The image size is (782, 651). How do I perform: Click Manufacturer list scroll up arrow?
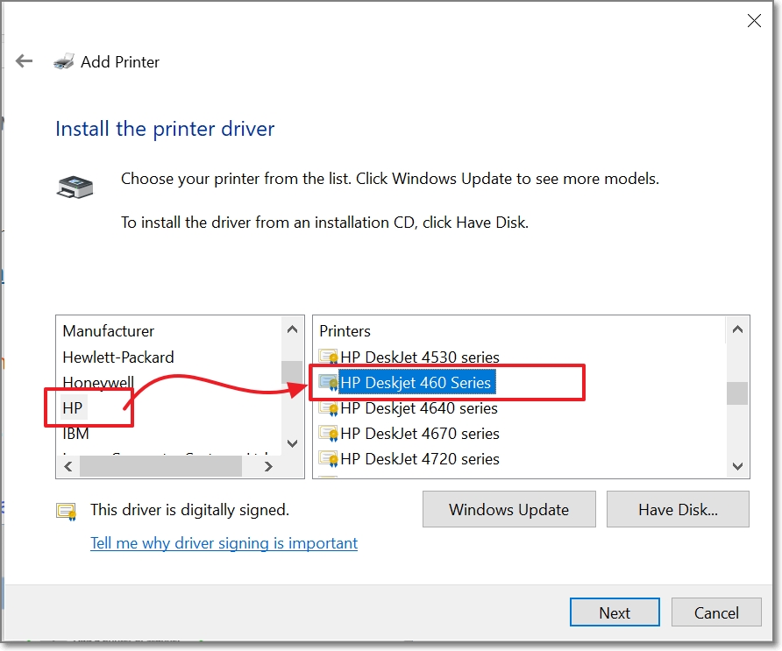[292, 329]
